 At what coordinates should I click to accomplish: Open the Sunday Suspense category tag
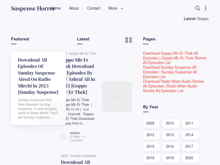pyautogui.click(x=83, y=156)
